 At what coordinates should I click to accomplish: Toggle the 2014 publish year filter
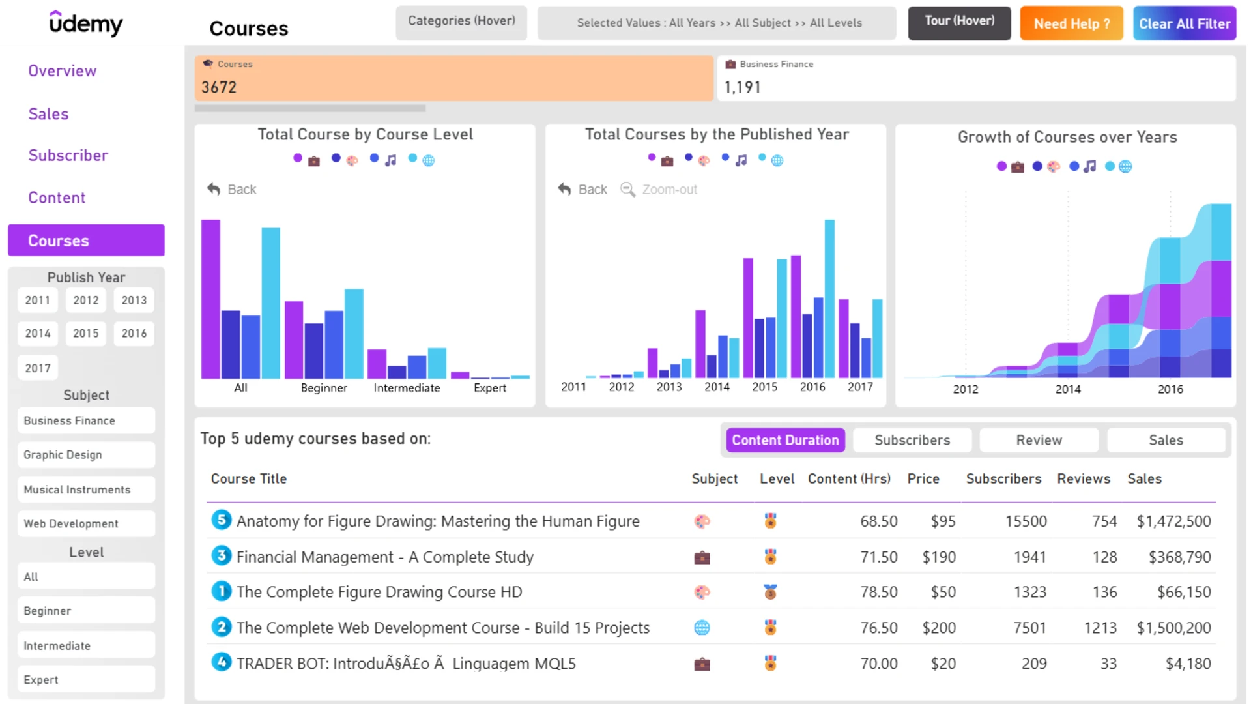(38, 334)
